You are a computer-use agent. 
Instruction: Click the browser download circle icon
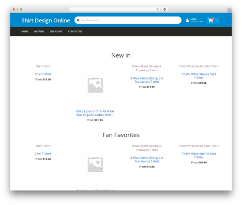pos(165,9)
